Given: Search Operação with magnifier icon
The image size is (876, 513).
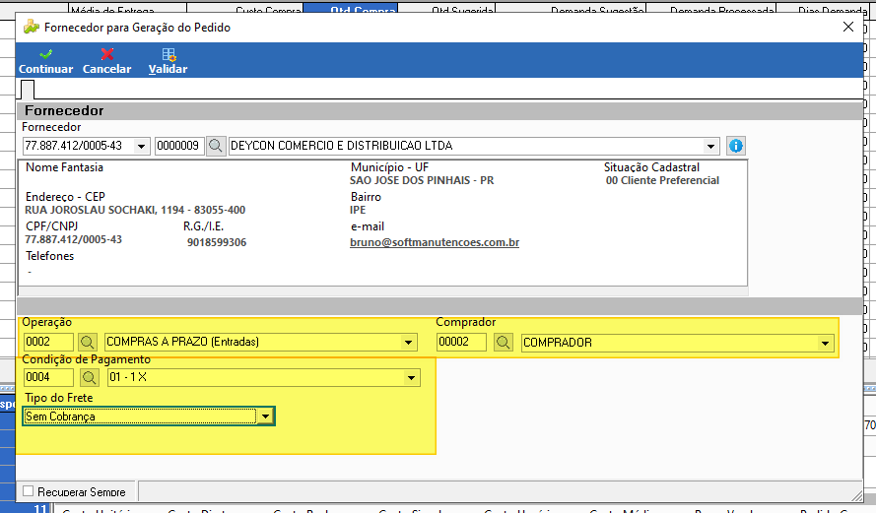Looking at the screenshot, I should coord(87,343).
